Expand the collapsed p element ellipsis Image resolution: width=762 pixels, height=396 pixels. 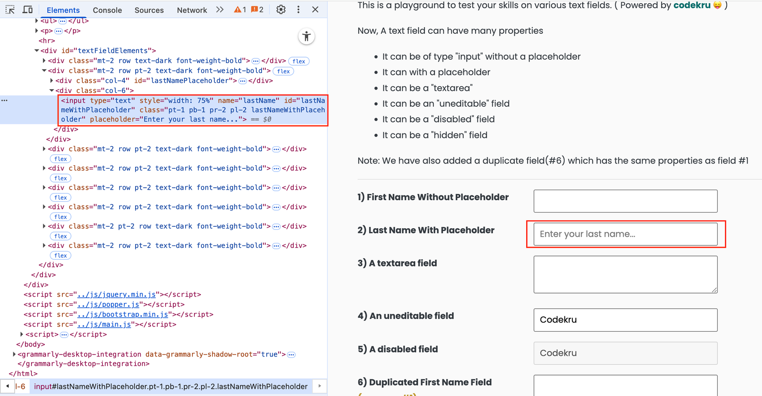click(x=59, y=31)
